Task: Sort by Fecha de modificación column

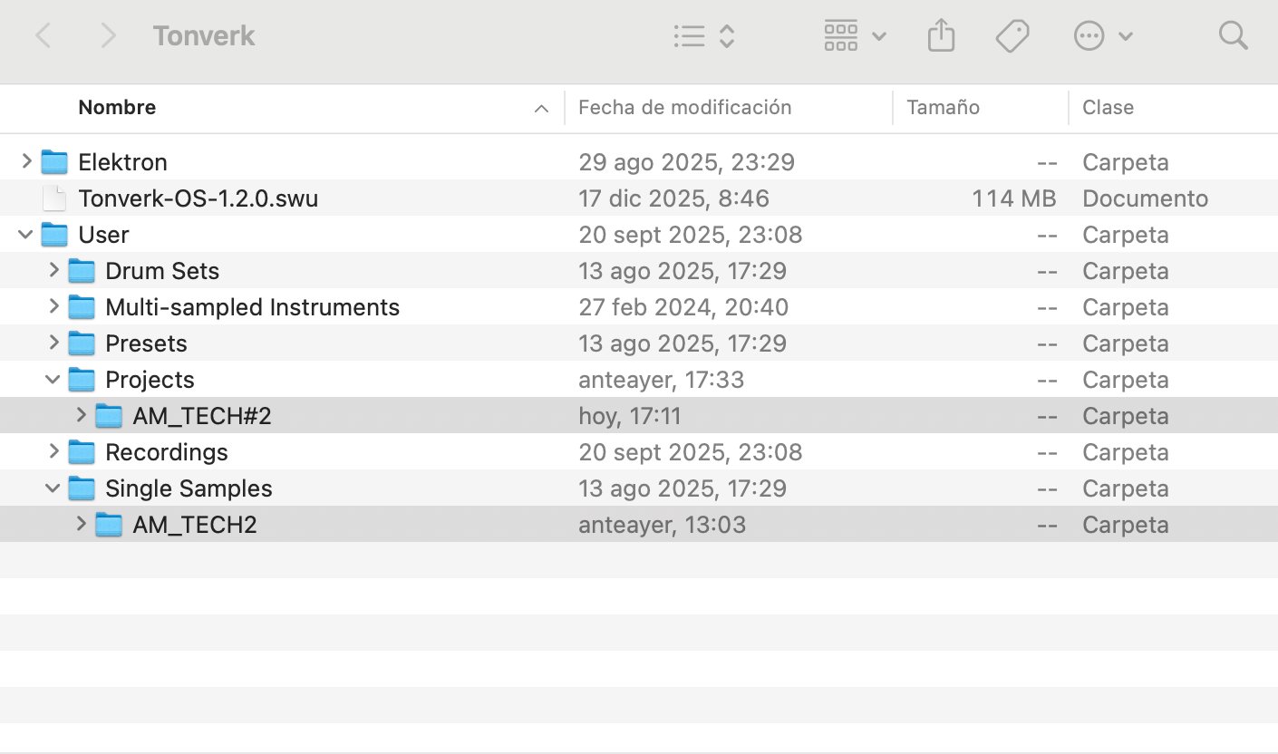Action: point(684,107)
